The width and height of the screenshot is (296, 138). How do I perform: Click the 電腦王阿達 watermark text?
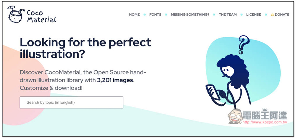click(265, 115)
